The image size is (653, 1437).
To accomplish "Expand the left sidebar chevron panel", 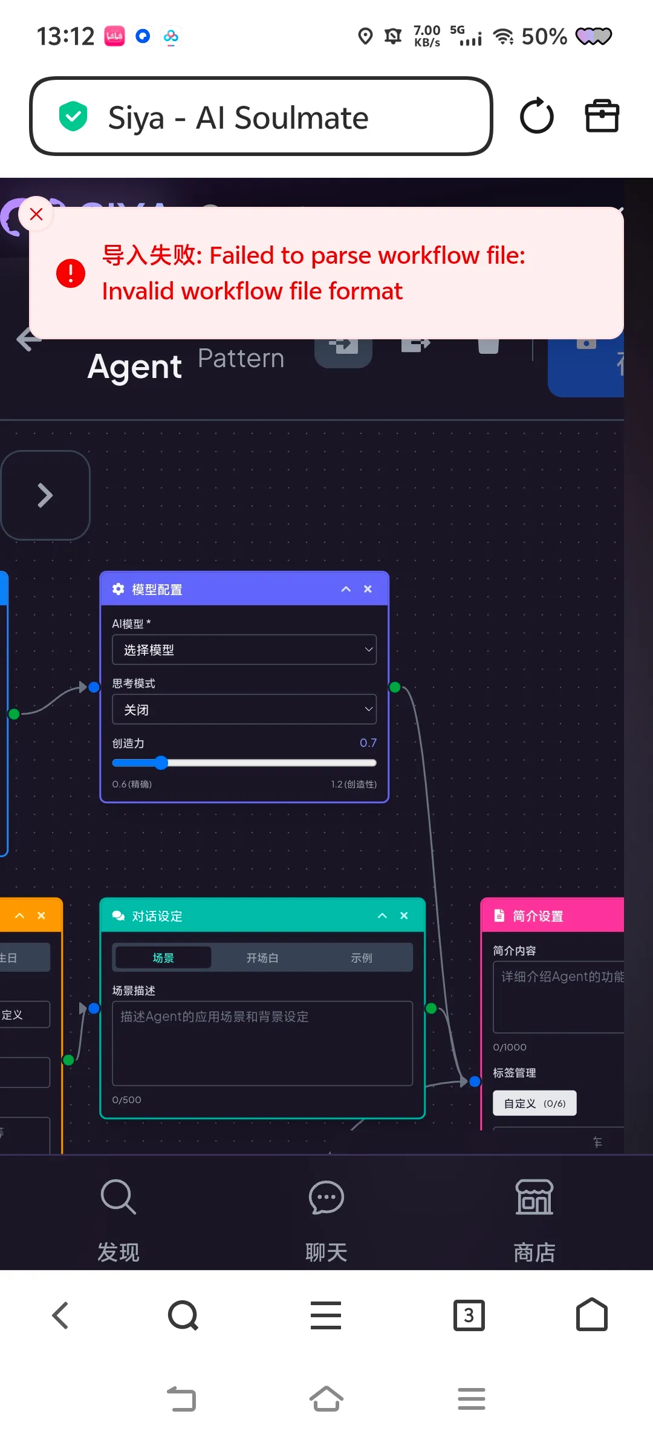I will click(45, 495).
